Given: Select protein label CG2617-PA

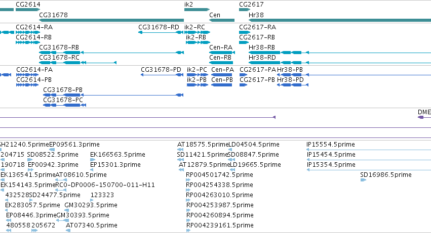Looking at the screenshot, I should [x=258, y=70].
